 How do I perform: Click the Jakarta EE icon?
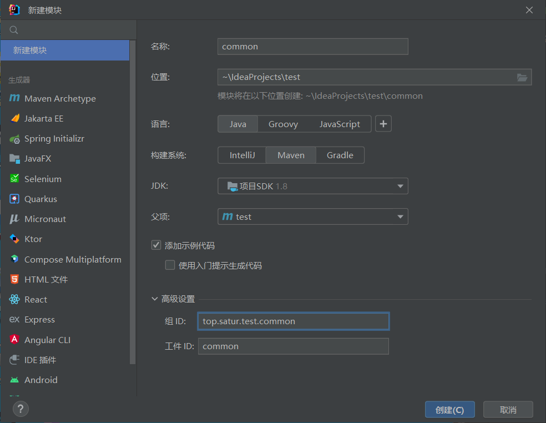14,118
